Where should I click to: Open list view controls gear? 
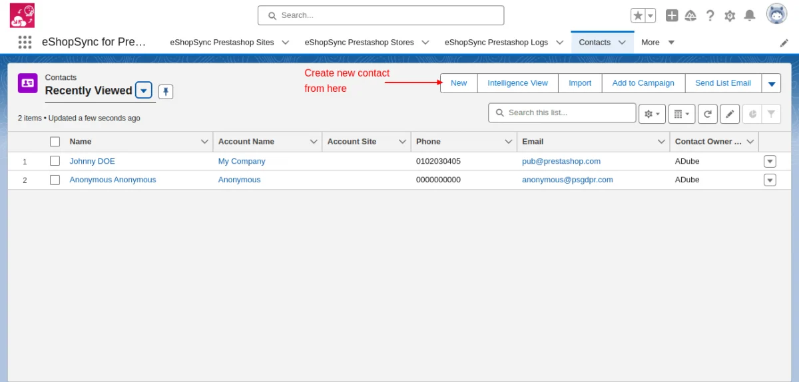click(x=652, y=114)
